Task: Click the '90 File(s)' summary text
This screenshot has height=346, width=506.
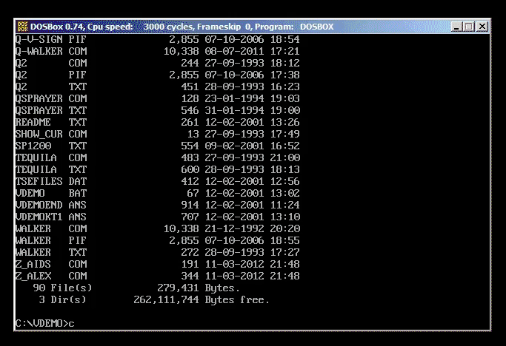Action: 63,288
